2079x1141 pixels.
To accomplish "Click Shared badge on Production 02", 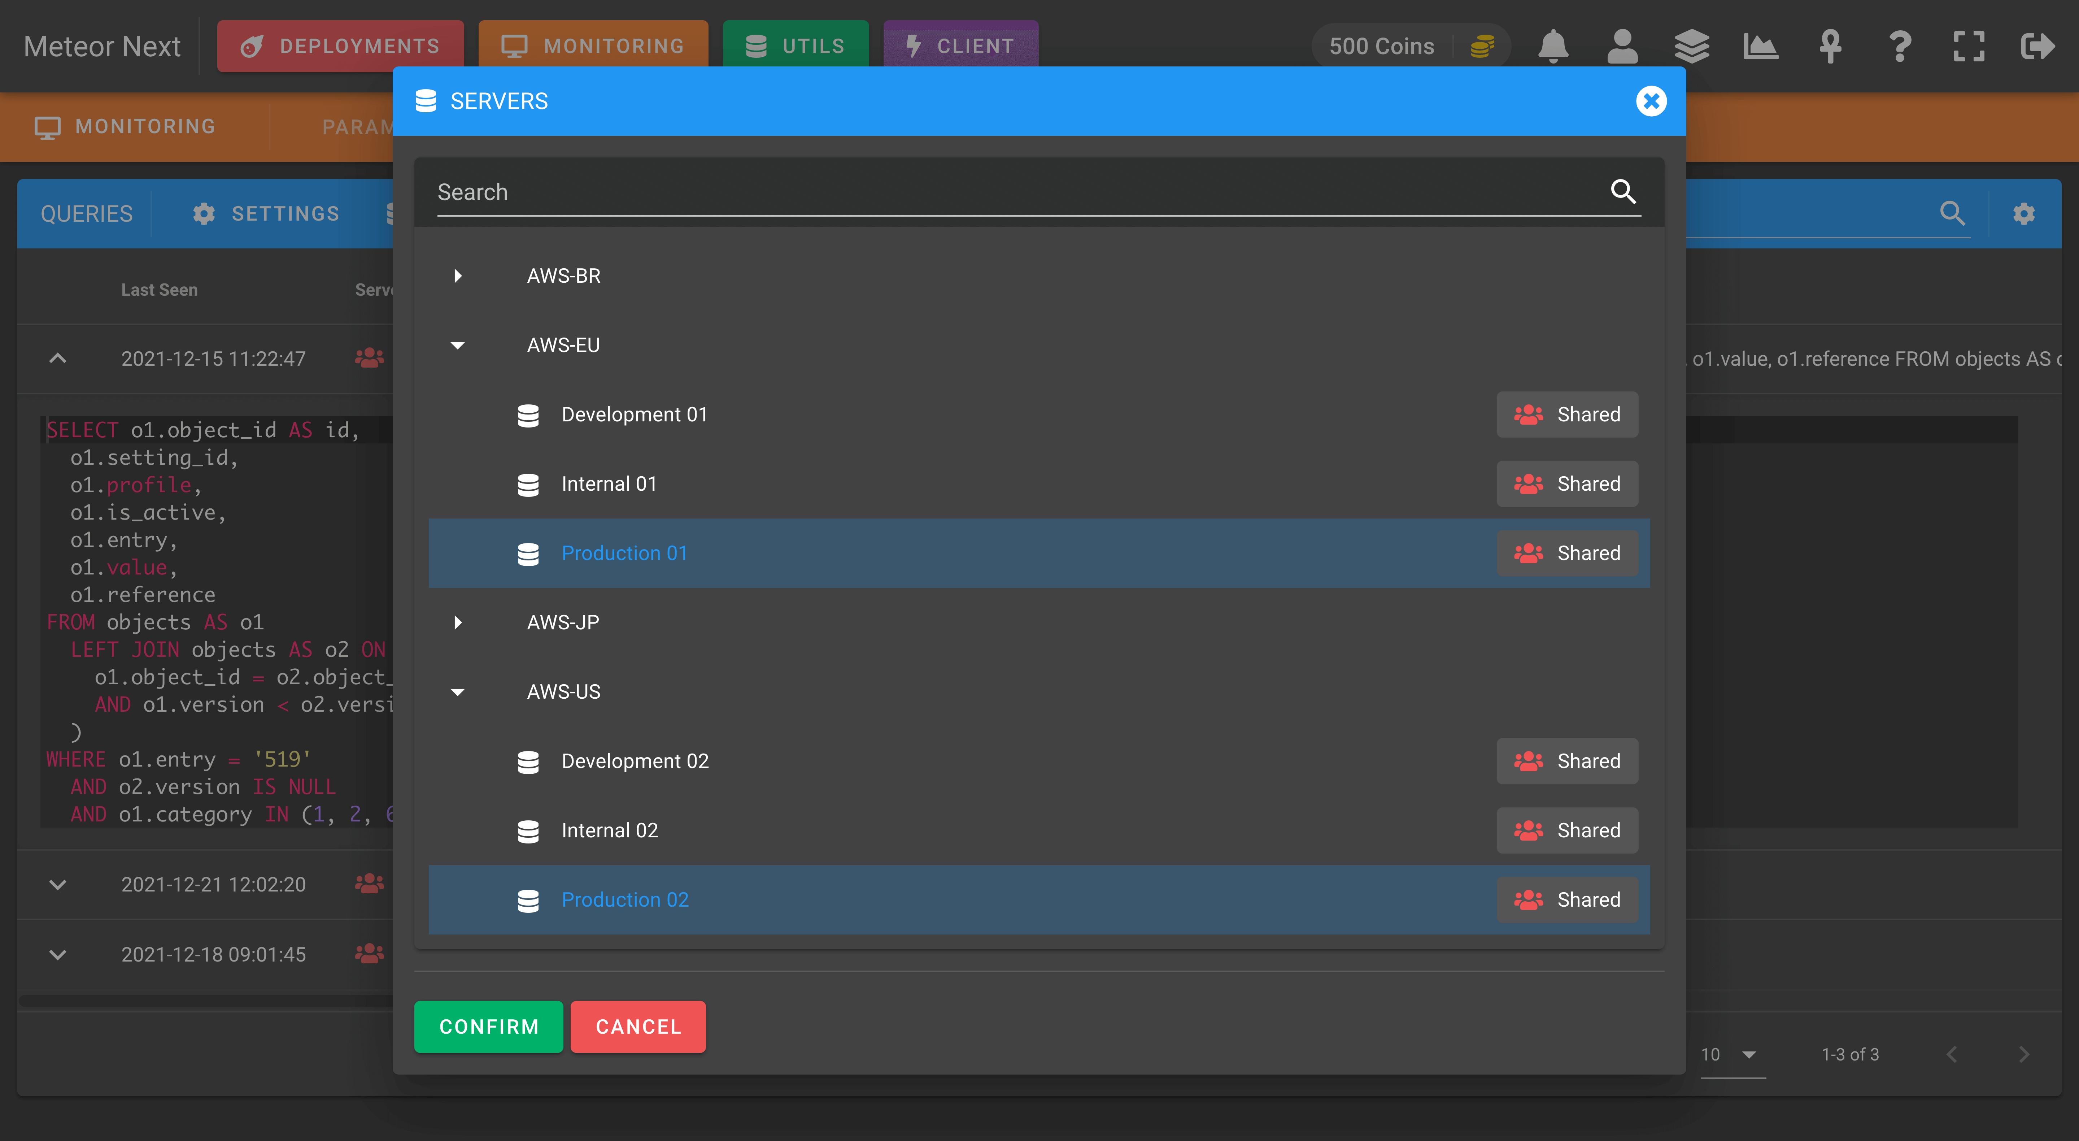I will coord(1566,899).
